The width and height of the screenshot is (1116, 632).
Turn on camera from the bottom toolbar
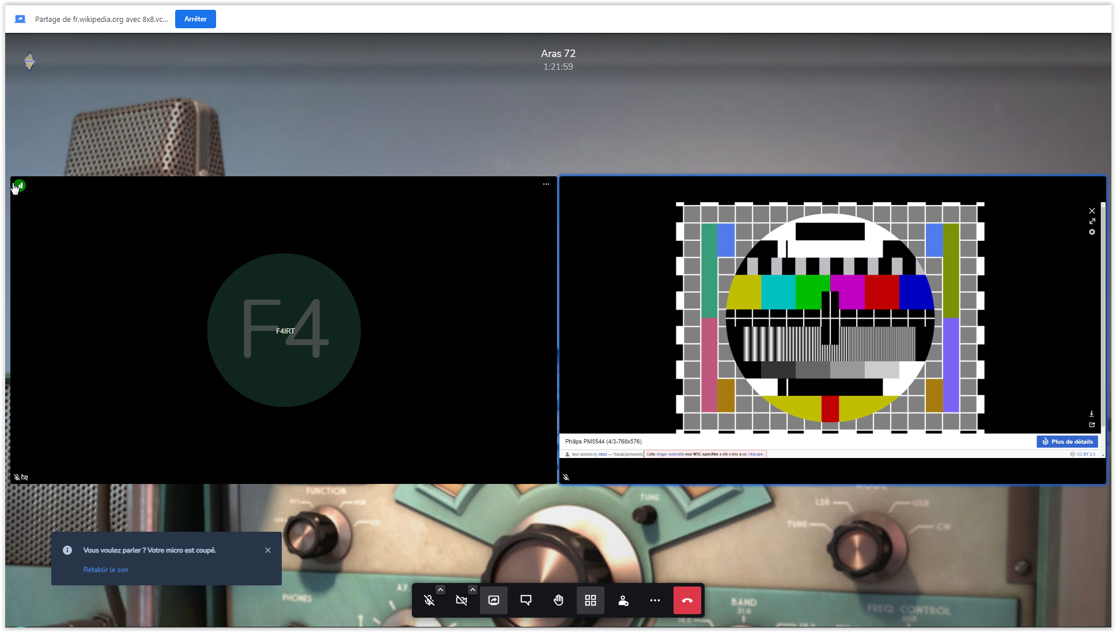[461, 600]
